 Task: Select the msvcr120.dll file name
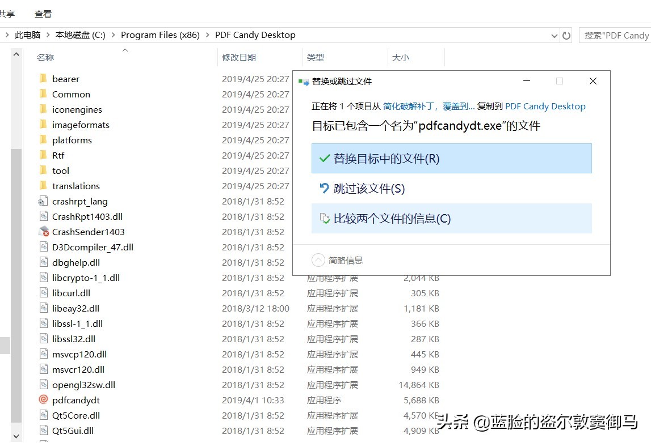[78, 370]
